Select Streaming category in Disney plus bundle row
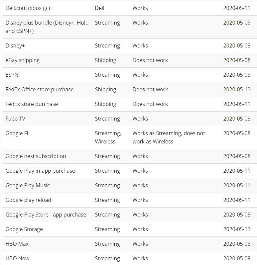The width and height of the screenshot is (257, 265). (x=107, y=23)
